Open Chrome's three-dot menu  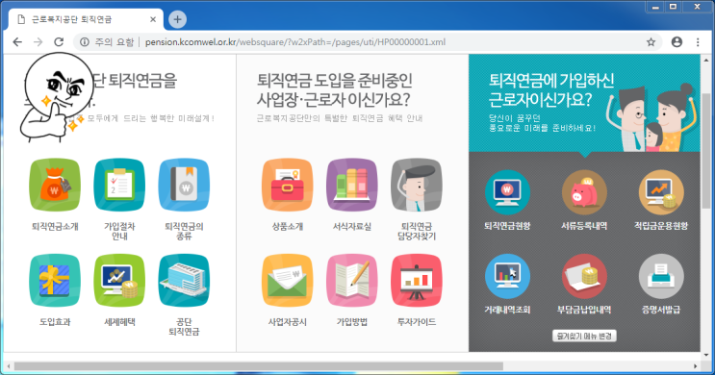(x=698, y=42)
